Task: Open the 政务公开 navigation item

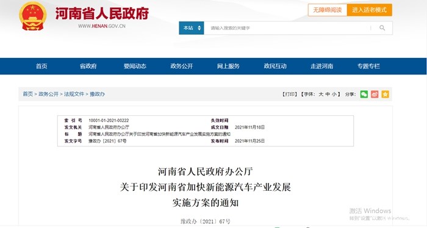Action: coord(182,66)
